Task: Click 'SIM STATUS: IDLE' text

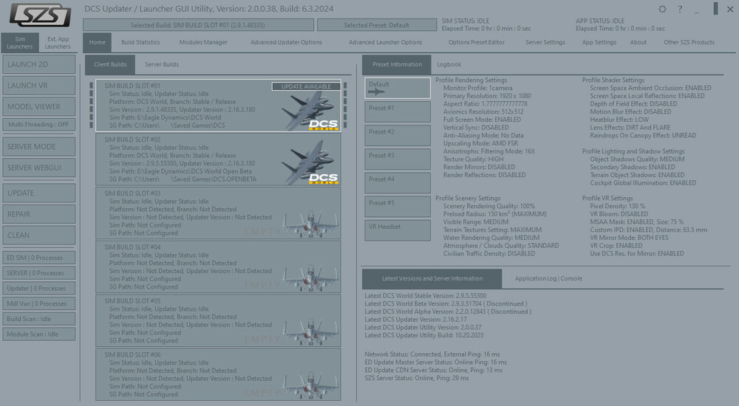Action: coord(465,21)
